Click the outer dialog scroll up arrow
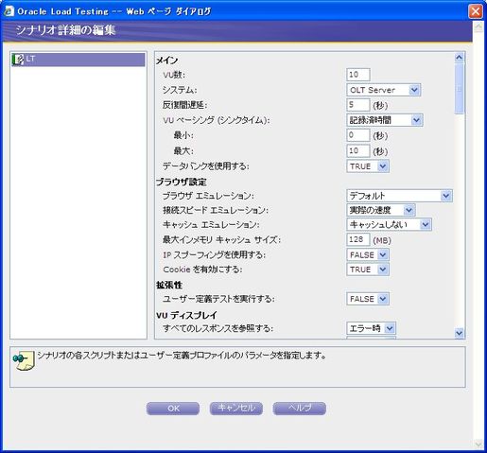Image resolution: width=487 pixels, height=453 pixels. 478,26
